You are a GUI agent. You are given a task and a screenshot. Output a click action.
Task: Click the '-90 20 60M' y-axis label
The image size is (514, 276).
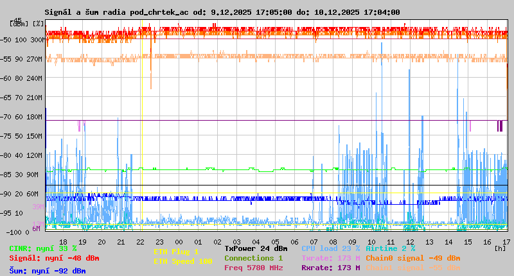click(x=21, y=194)
